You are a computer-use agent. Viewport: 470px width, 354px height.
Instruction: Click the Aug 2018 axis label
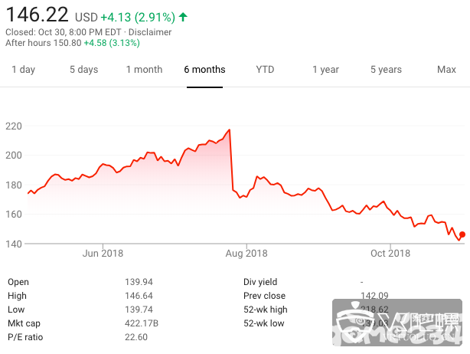click(x=246, y=253)
